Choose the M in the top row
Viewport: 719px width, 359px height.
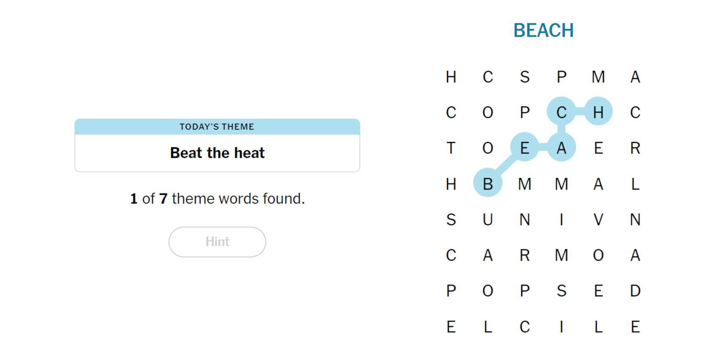[598, 77]
